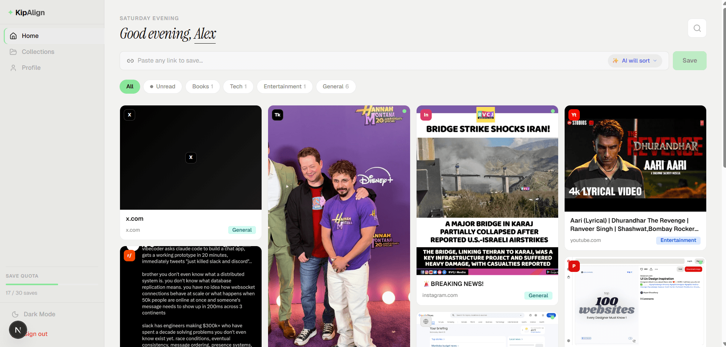Click the TikTok badge on Hannah Montana card
Screen dimensions: 726x347
(x=278, y=115)
